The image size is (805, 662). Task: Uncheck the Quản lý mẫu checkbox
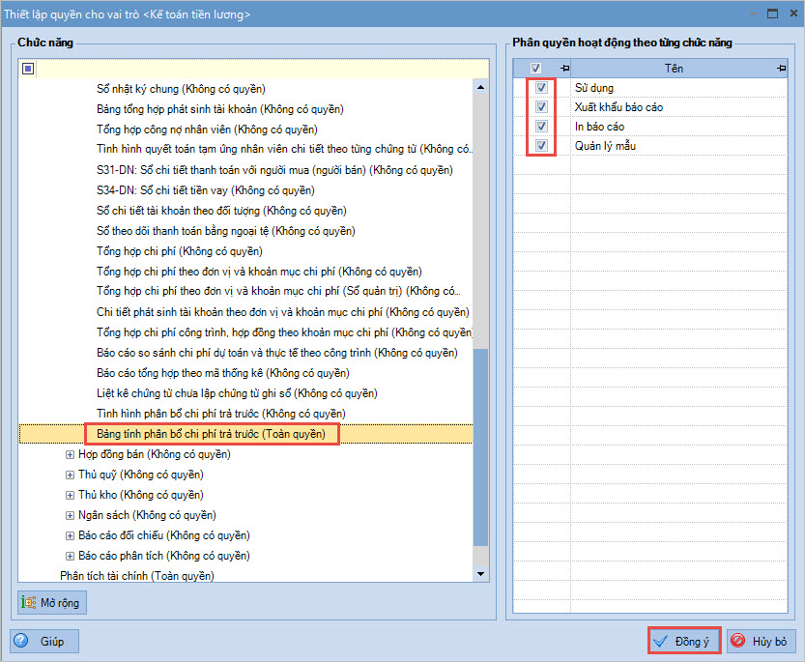(x=541, y=146)
